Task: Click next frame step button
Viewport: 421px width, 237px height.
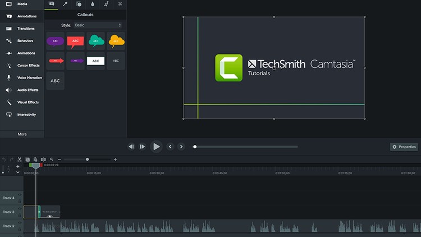Action: [143, 147]
